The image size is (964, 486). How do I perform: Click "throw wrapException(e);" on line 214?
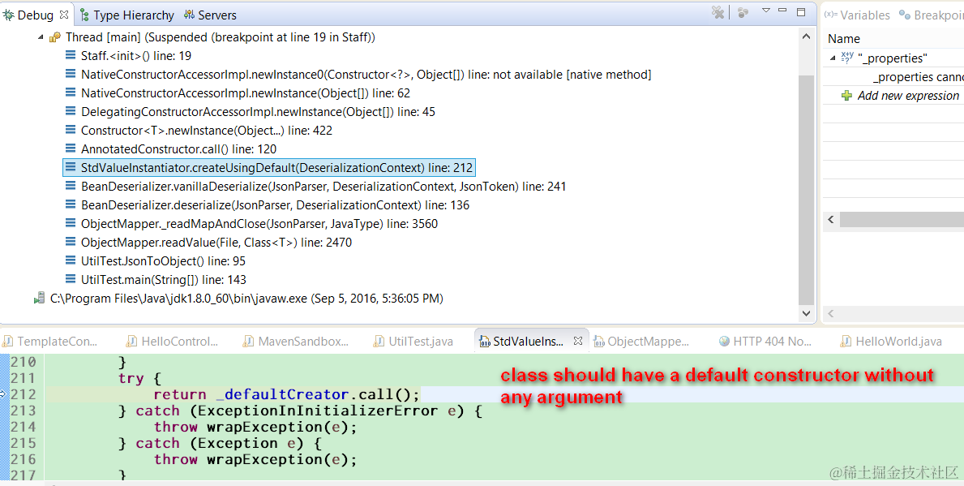coord(255,427)
